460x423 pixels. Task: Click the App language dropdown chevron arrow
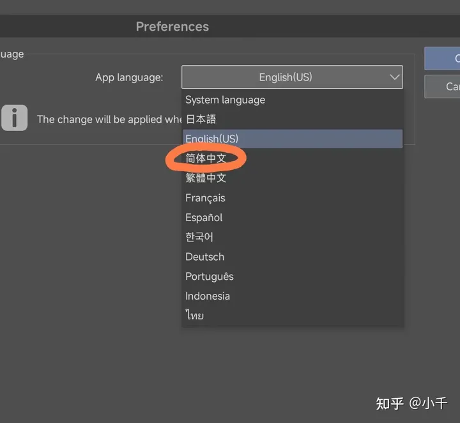pos(393,77)
